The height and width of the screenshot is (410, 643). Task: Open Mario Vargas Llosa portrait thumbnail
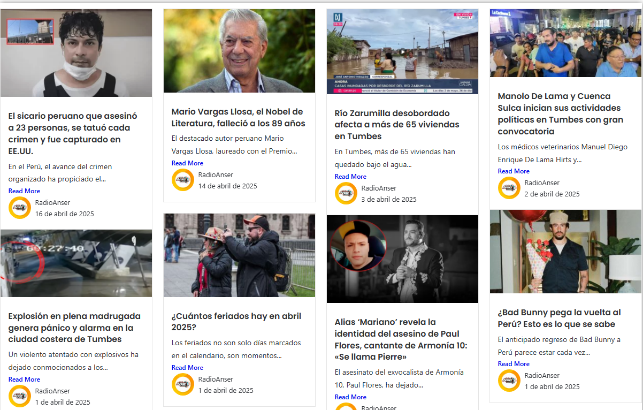239,51
